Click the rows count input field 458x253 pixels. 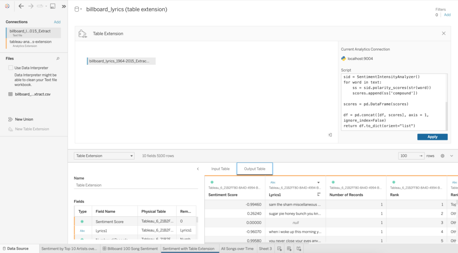(x=407, y=156)
